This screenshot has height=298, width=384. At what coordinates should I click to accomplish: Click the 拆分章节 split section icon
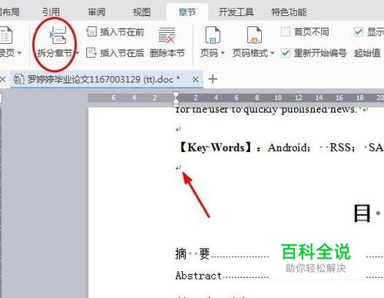click(58, 35)
